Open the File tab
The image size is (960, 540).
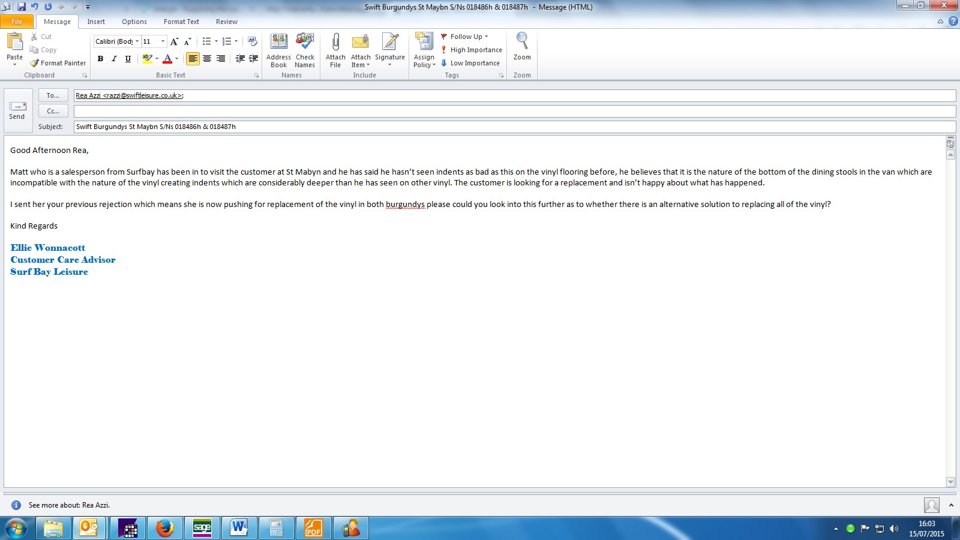(x=17, y=22)
